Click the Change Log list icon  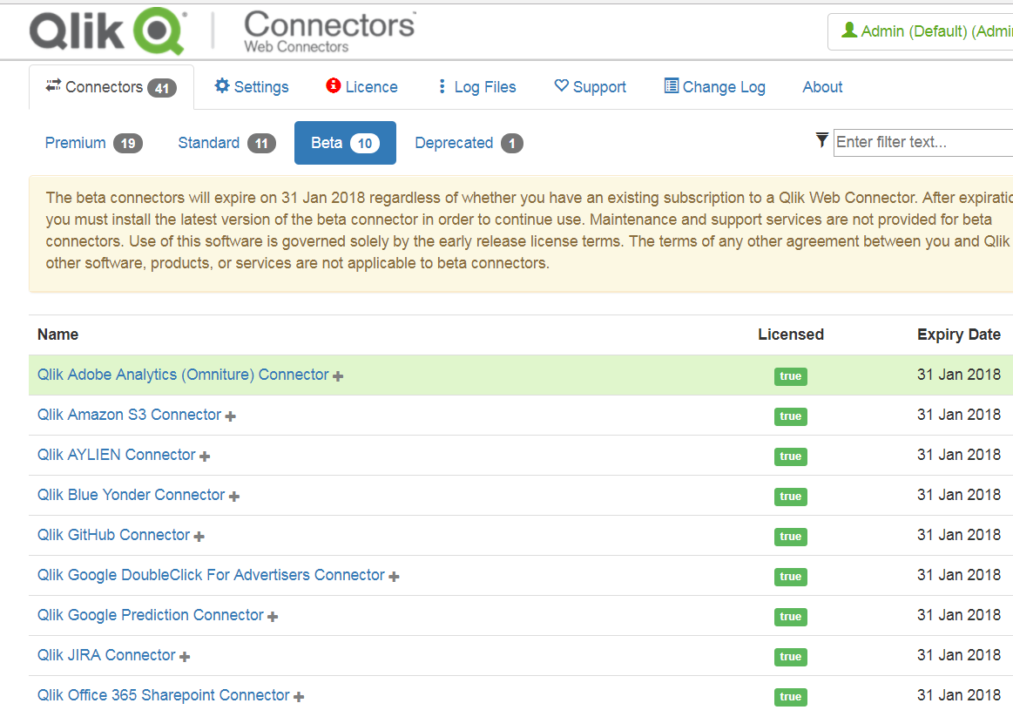pyautogui.click(x=672, y=85)
